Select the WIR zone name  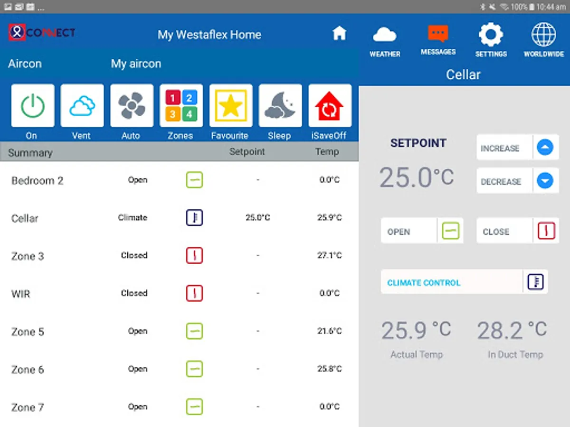(x=21, y=294)
